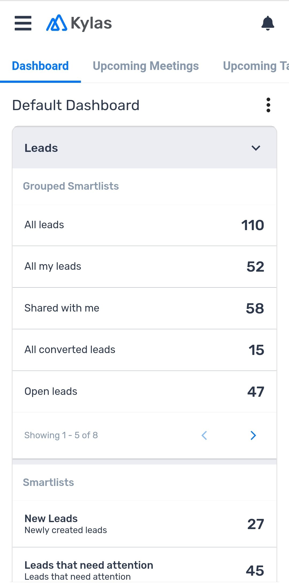Tap the Default Dashboard title
The image size is (289, 584).
76,105
